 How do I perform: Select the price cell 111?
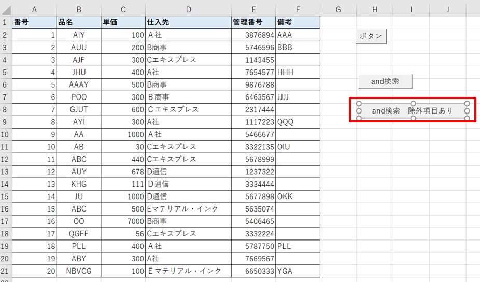pos(123,184)
